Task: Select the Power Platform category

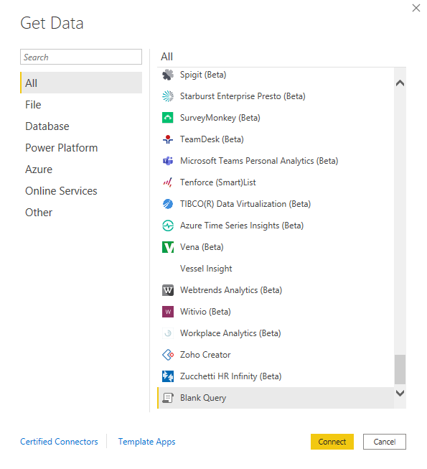Action: 61,148
